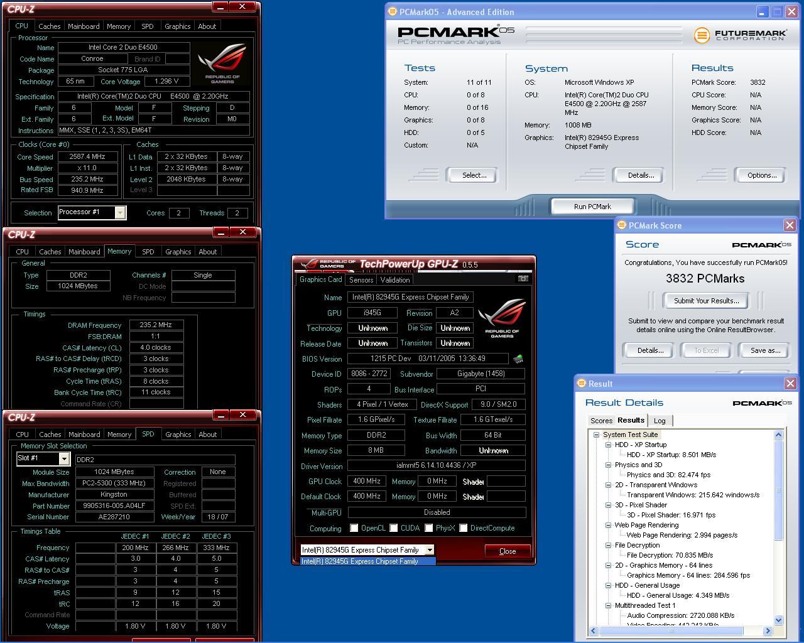Tick the DirectCompute checkbox
The height and width of the screenshot is (643, 804).
[x=464, y=528]
